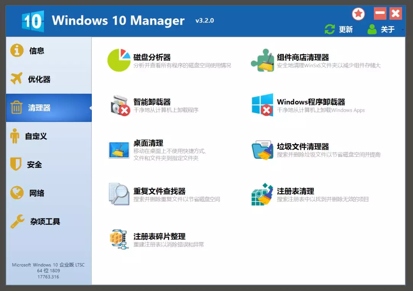Open 重复文件查找器 by its title
The width and height of the screenshot is (413, 291).
159,191
